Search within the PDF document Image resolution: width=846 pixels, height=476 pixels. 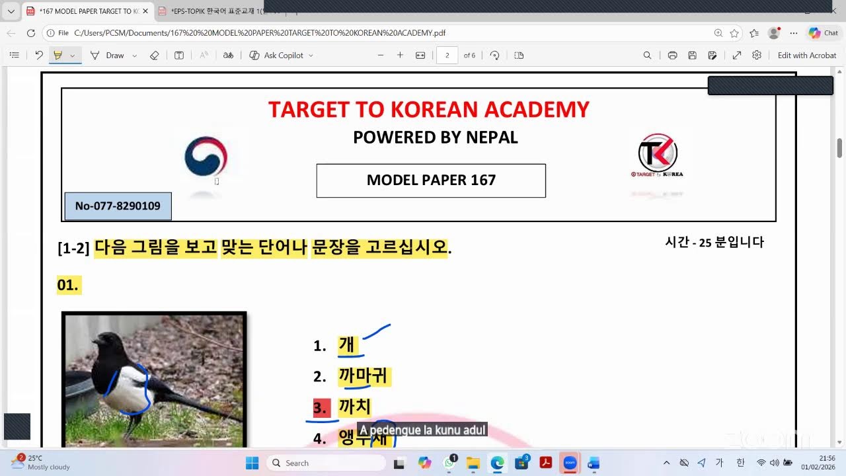coord(648,56)
